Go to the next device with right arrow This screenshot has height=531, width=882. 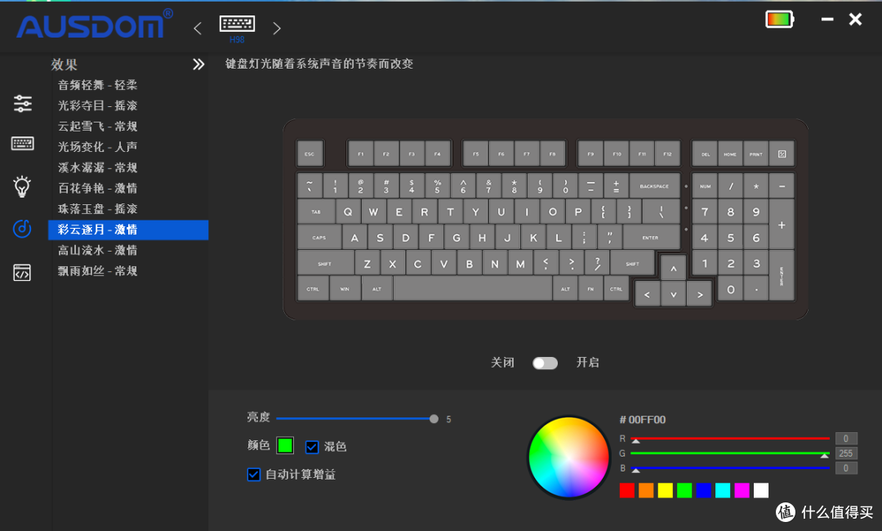pyautogui.click(x=276, y=28)
